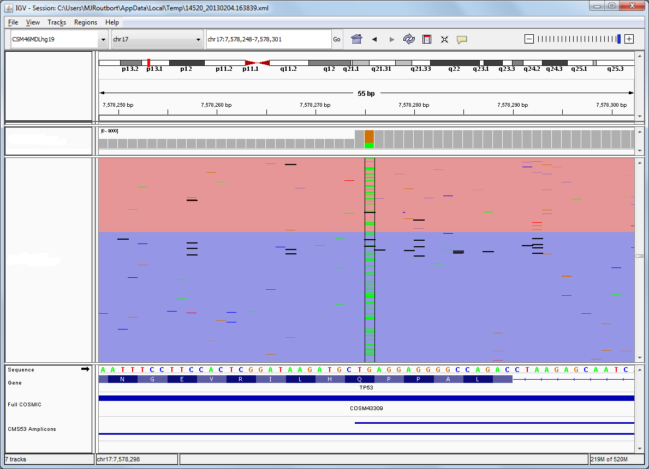649x469 pixels.
Task: Click the IGV application icon in title bar
Action: point(9,8)
